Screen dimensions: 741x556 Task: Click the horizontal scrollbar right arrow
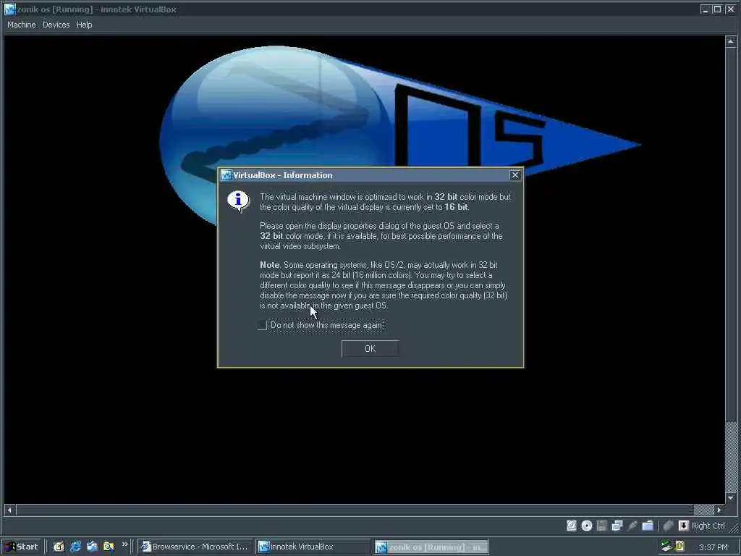tap(719, 510)
